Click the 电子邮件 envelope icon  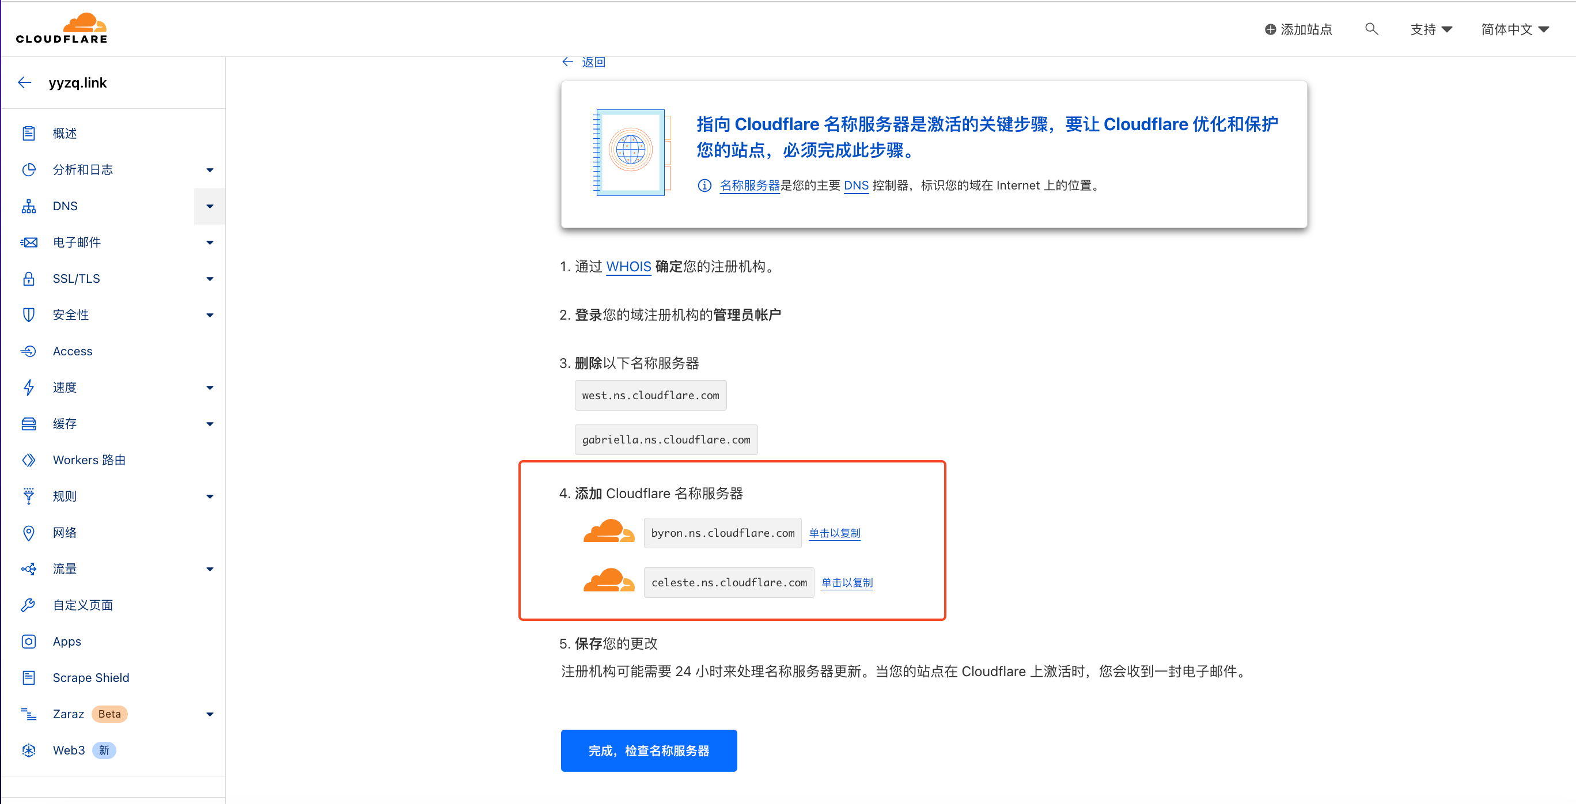(x=29, y=242)
